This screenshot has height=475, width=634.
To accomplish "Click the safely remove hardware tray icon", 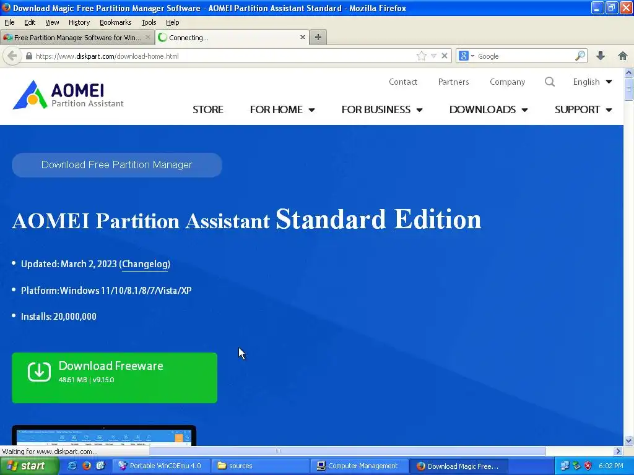I will tap(576, 466).
